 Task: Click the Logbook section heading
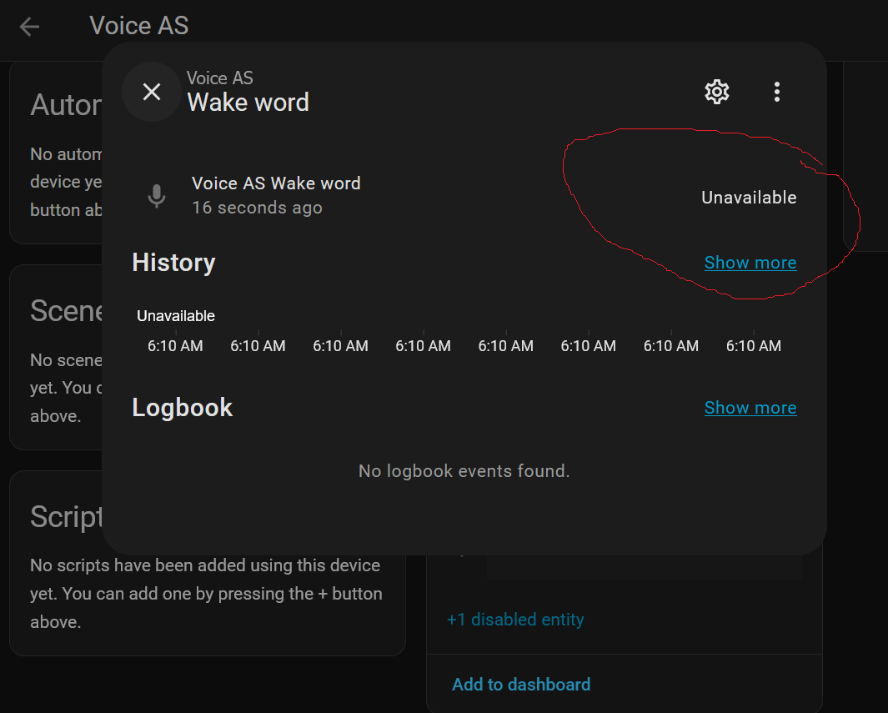(x=182, y=408)
